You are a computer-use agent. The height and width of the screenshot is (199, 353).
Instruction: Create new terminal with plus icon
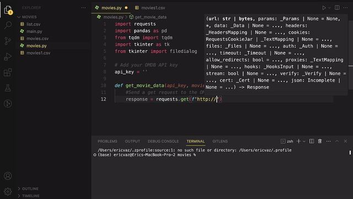click(298, 142)
